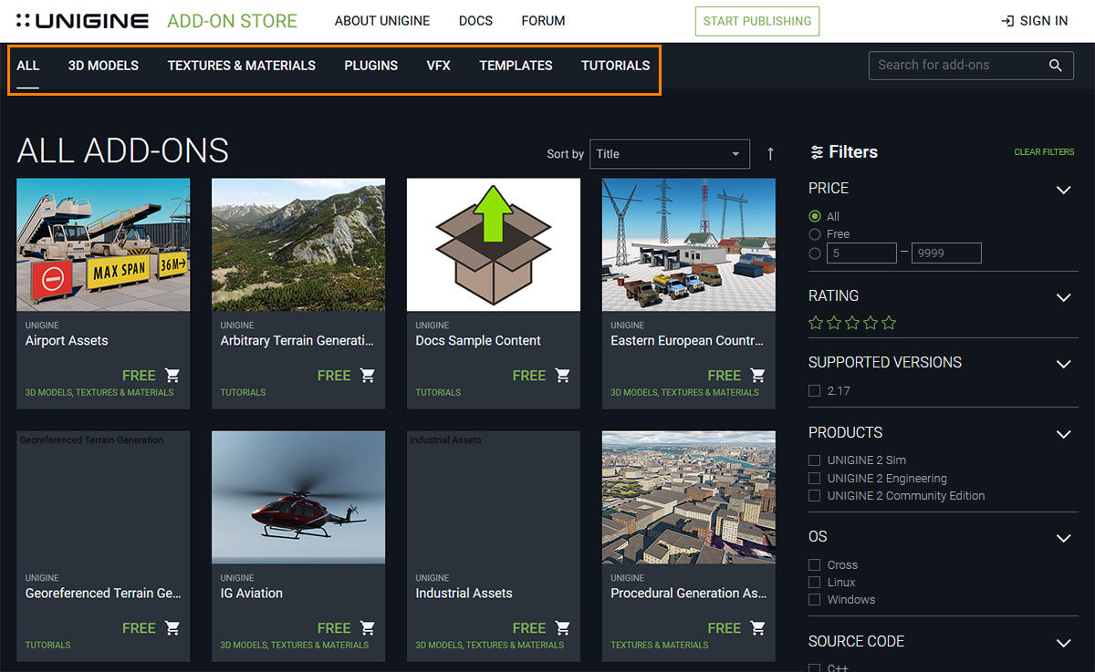Toggle sort direction arrow
Image resolution: width=1095 pixels, height=672 pixels.
point(770,154)
